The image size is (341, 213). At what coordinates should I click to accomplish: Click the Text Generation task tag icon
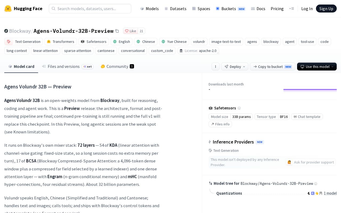(x=9, y=42)
